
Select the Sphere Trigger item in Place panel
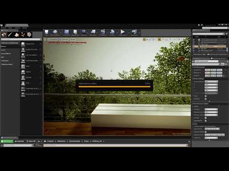31,94
